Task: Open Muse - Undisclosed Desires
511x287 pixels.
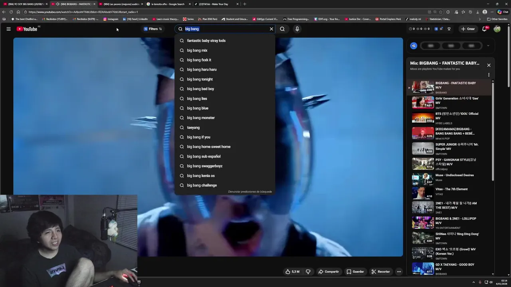Action: tap(449, 179)
